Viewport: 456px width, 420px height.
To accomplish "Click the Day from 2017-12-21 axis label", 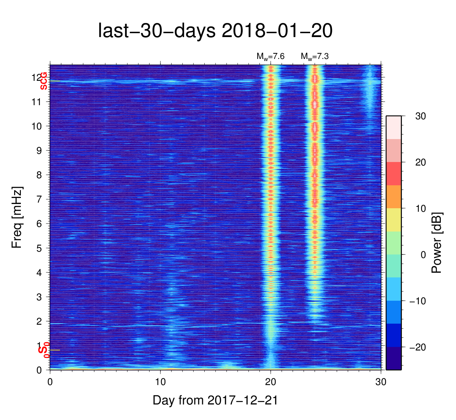I will click(215, 400).
